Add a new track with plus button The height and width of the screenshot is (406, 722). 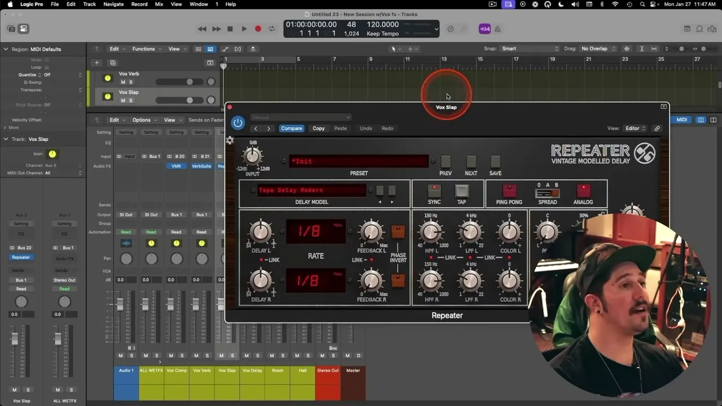[x=97, y=63]
